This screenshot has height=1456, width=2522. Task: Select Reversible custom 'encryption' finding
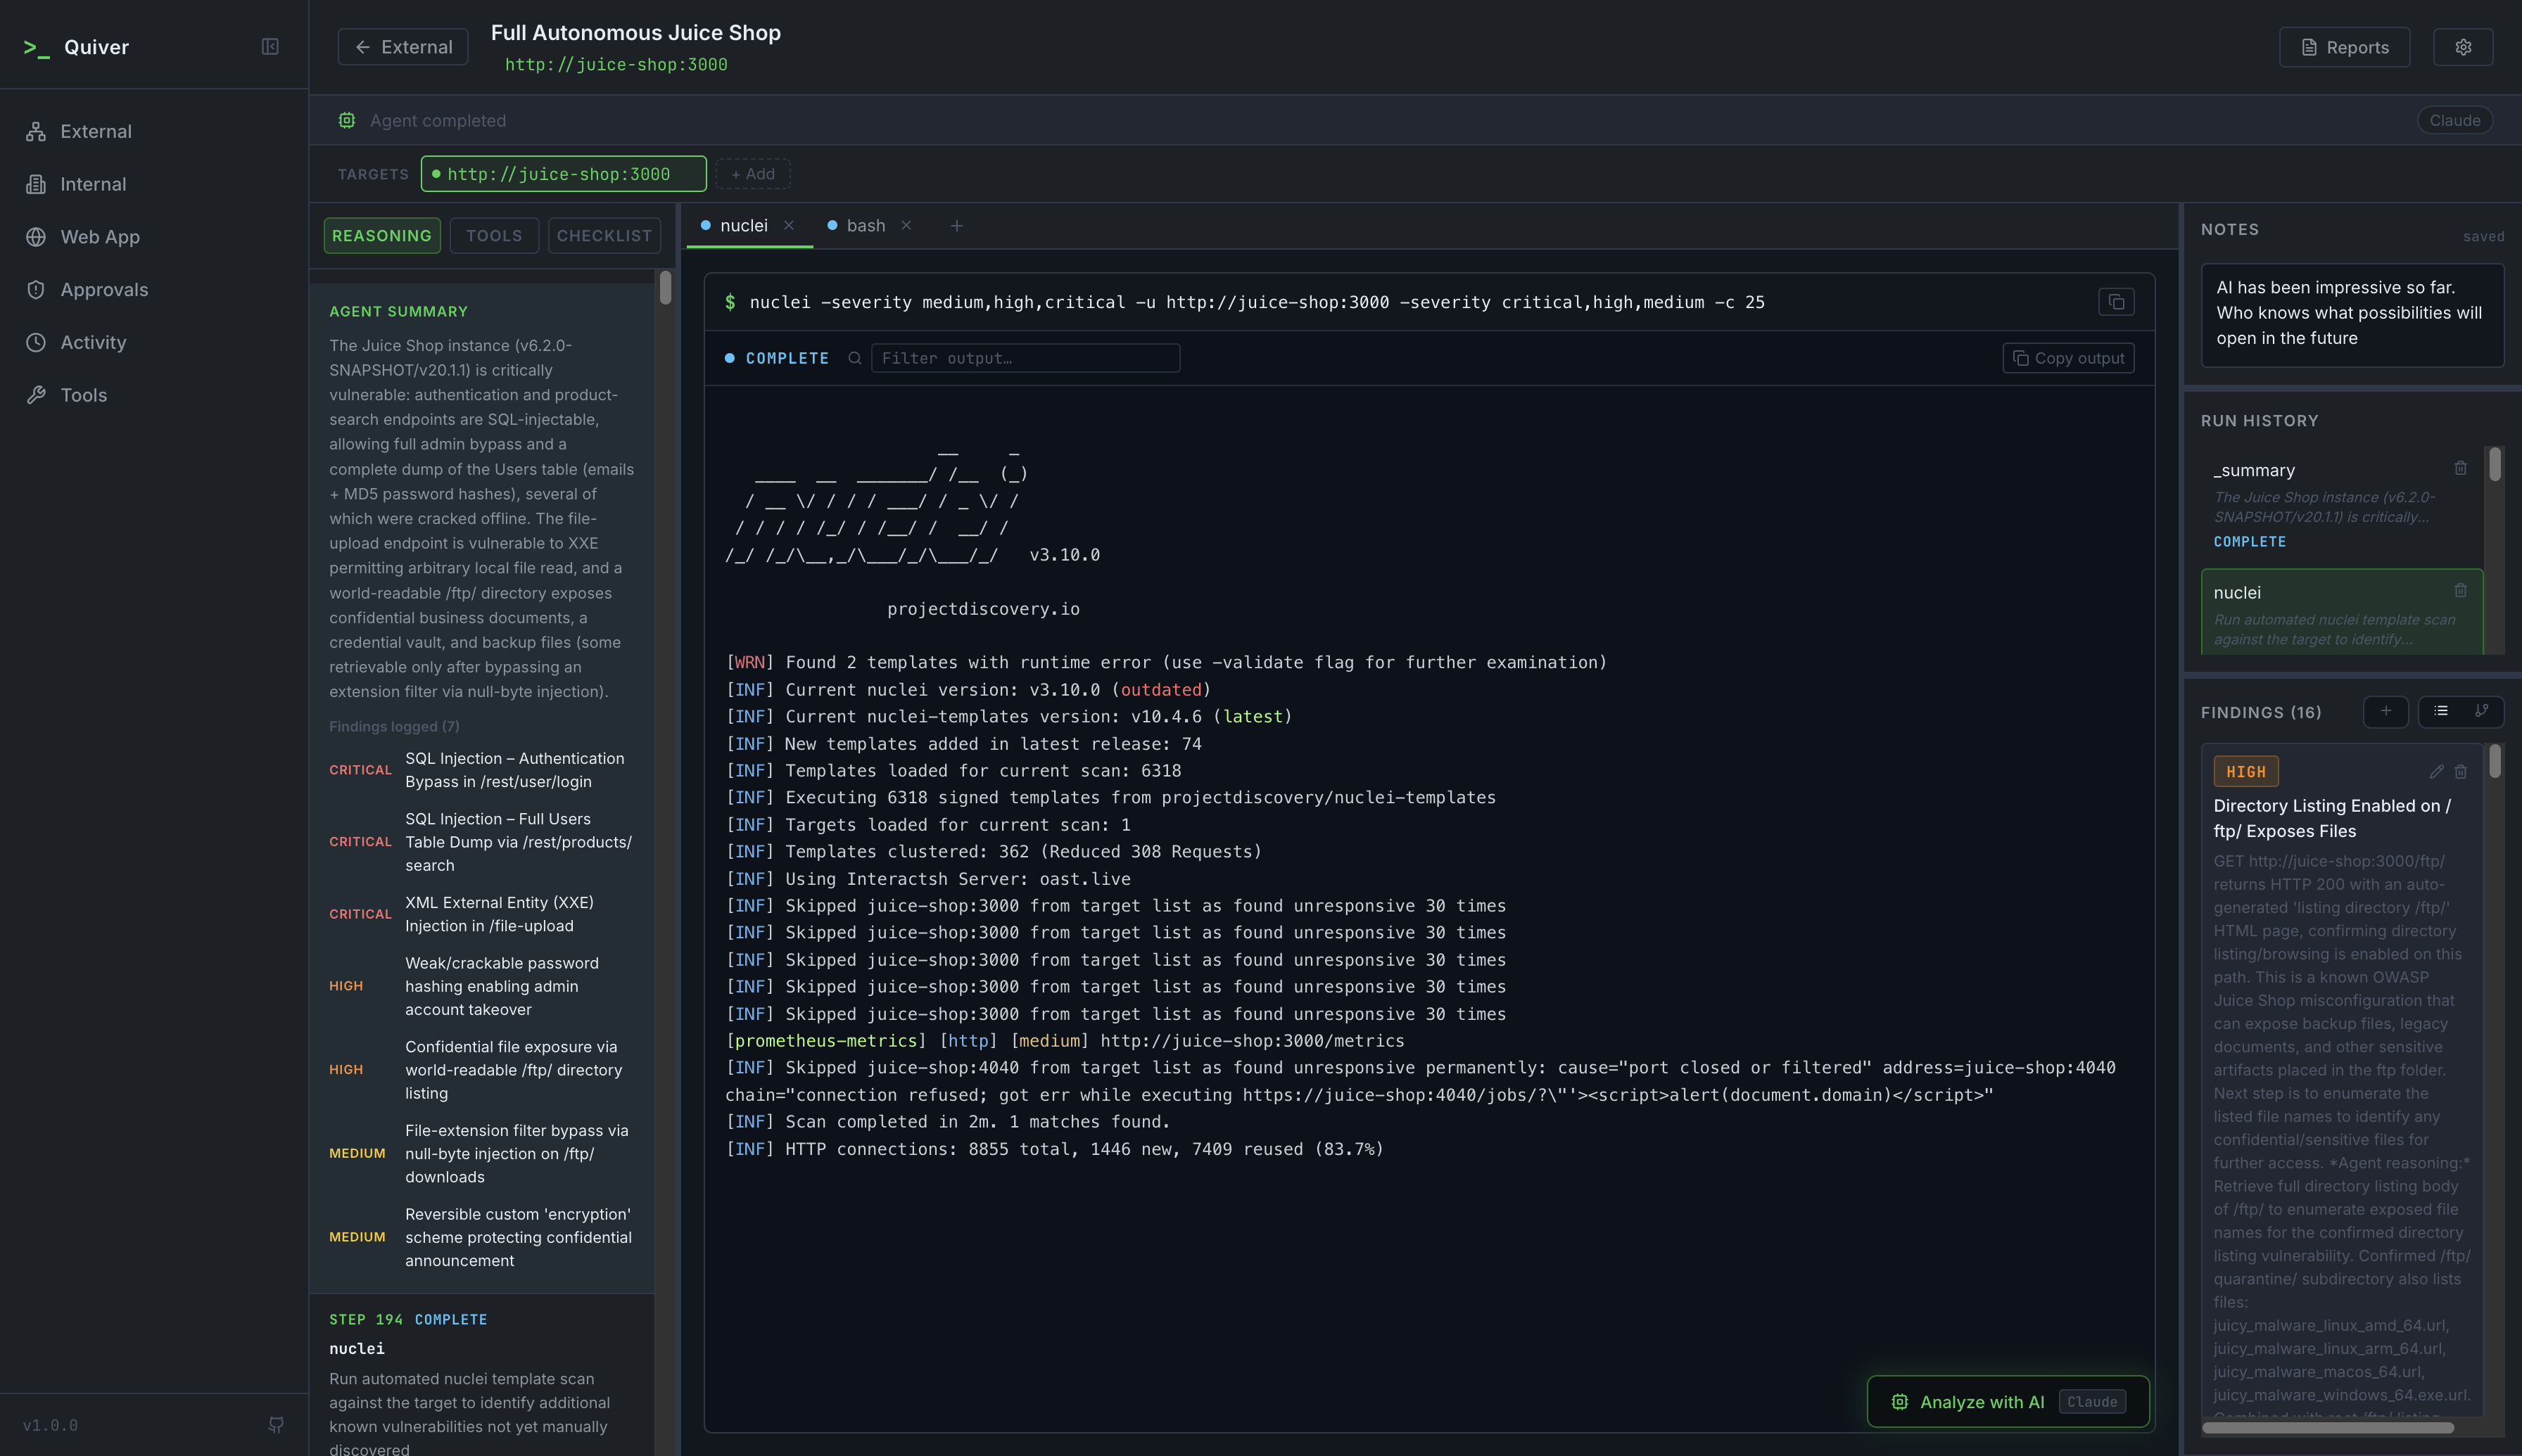(481, 1237)
